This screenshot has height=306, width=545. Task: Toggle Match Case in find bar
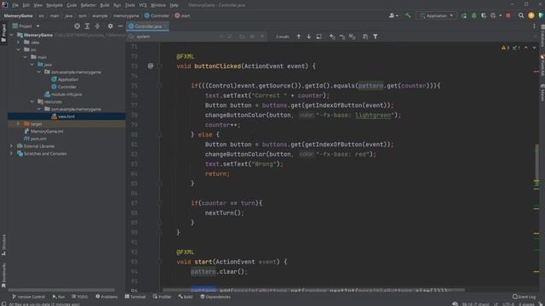(242, 37)
